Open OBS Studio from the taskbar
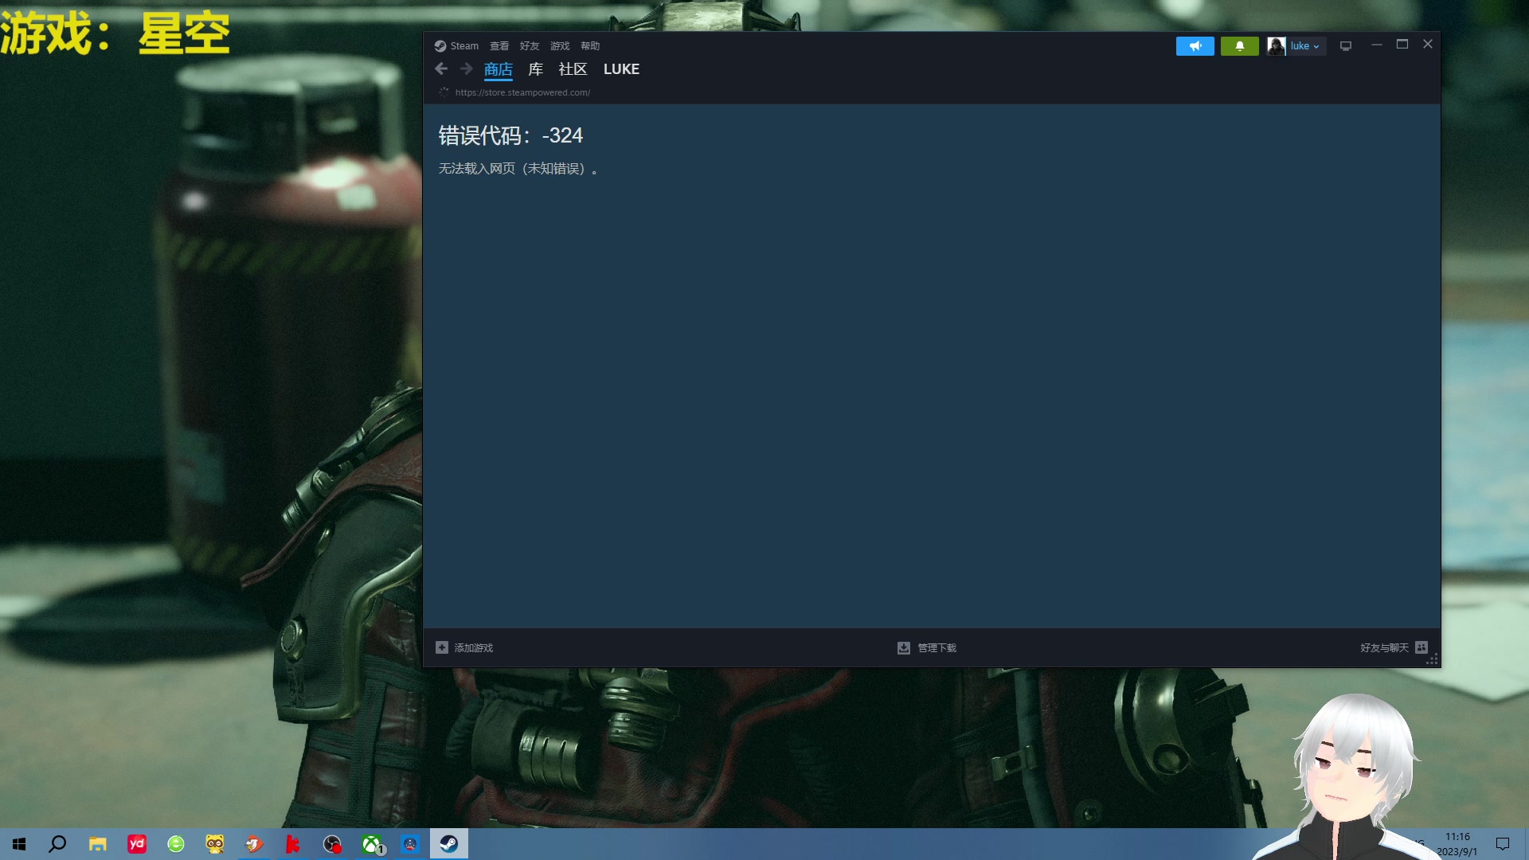This screenshot has height=860, width=1529. tap(332, 844)
